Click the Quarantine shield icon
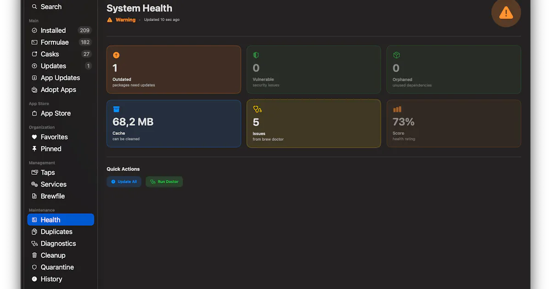Screen dimensions: 551x289 [34, 267]
